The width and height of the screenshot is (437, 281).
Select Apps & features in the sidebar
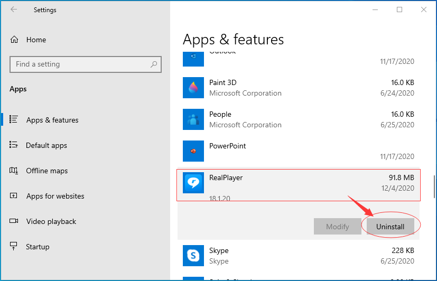(x=52, y=120)
